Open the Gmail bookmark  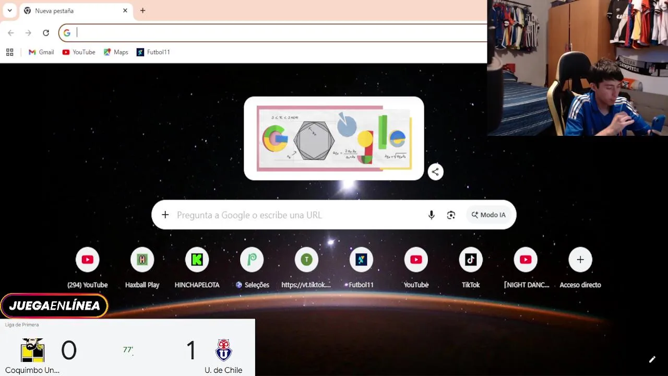click(x=41, y=52)
